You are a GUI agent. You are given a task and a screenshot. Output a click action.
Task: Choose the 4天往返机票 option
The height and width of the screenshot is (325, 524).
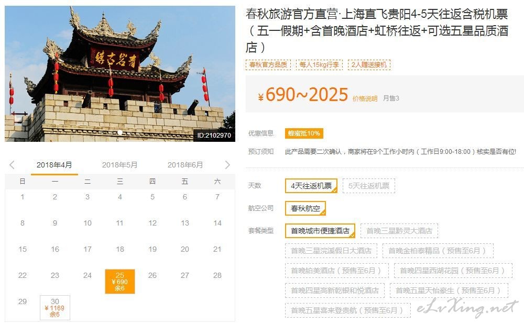tap(311, 186)
